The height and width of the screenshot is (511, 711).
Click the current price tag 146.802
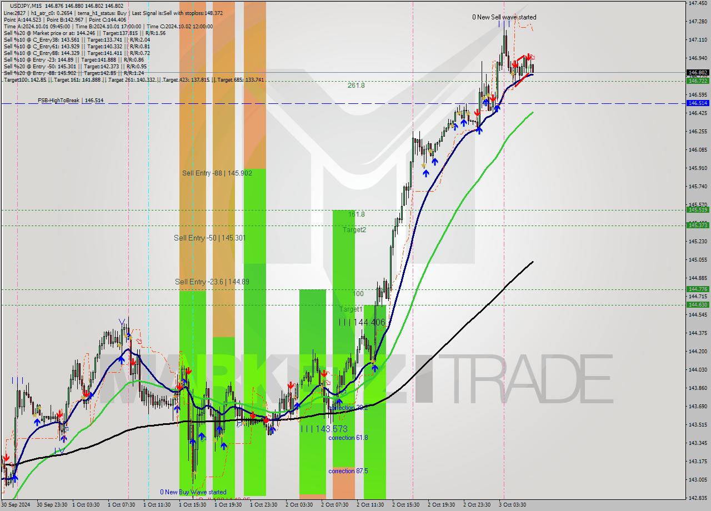pos(698,73)
